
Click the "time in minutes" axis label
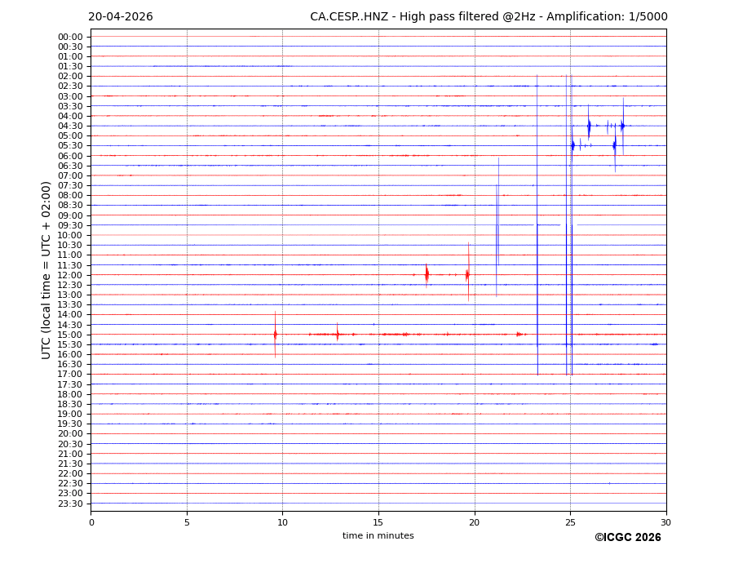point(378,536)
